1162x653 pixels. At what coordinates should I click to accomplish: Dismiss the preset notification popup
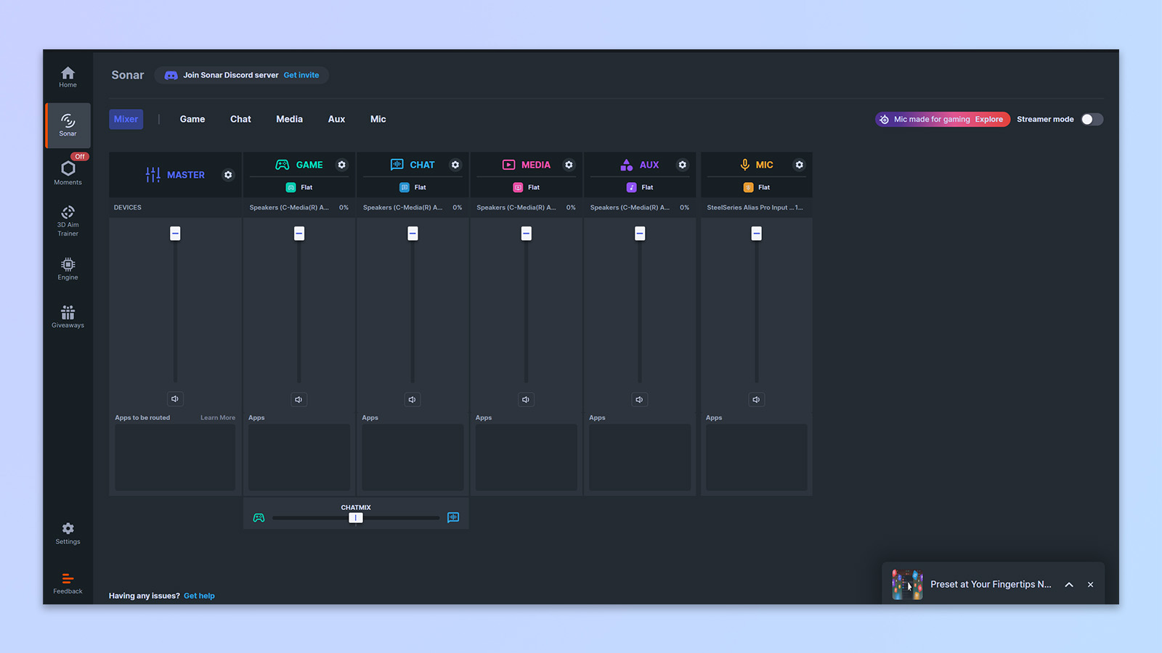1090,585
